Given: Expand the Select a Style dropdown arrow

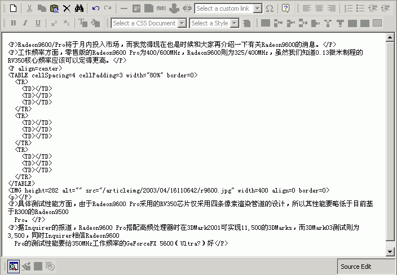Looking at the screenshot, I should coord(235,23).
